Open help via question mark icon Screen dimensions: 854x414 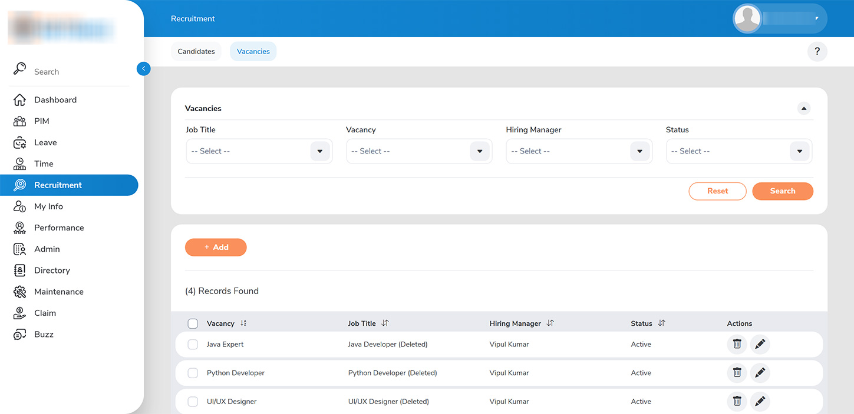(x=817, y=52)
